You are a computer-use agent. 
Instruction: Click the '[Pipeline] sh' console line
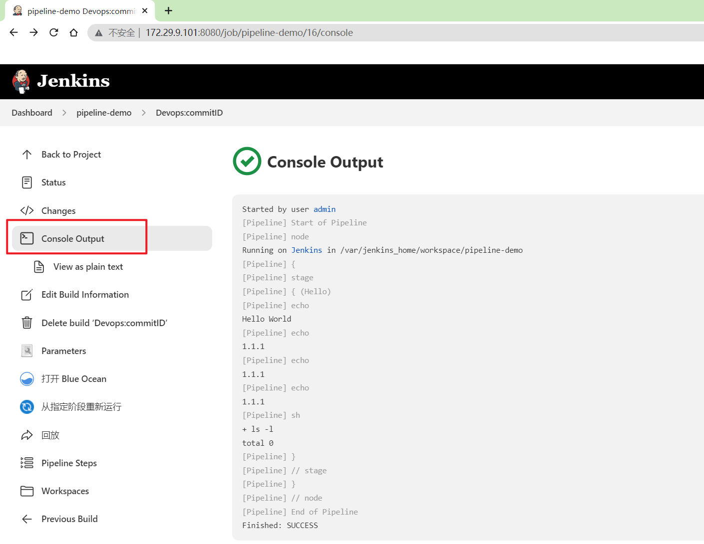tap(271, 415)
